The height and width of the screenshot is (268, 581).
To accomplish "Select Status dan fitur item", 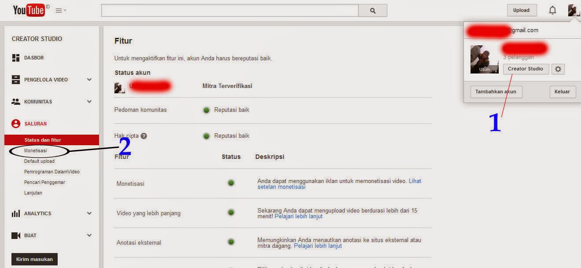I will click(51, 140).
